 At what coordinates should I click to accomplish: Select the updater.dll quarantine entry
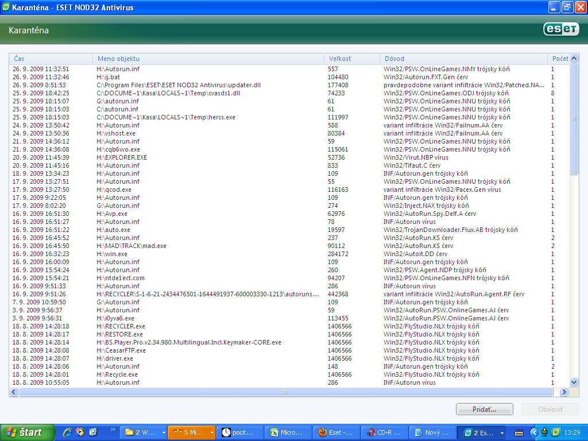[289, 85]
